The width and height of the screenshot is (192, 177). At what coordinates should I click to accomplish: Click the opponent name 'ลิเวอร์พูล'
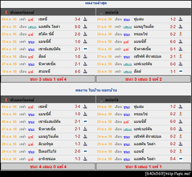(x=46, y=144)
